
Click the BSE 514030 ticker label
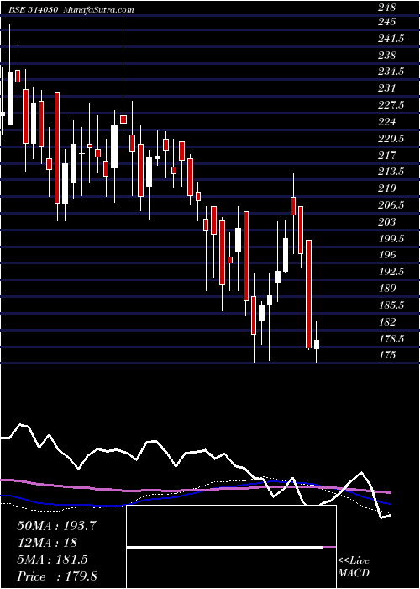34,10
